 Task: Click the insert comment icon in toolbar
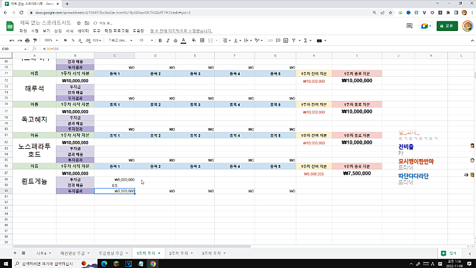[278, 40]
